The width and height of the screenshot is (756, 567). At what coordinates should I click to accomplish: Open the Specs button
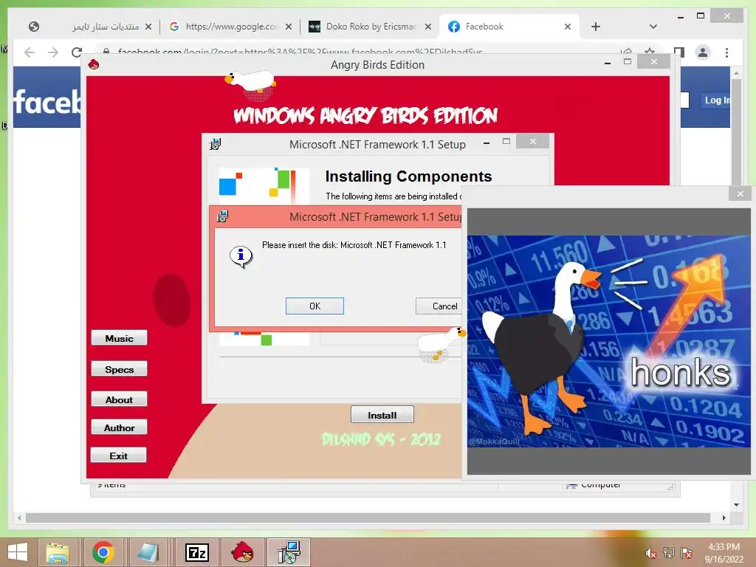pos(119,369)
